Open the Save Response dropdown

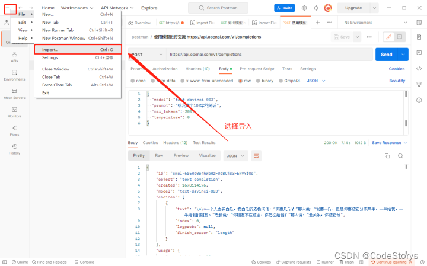pyautogui.click(x=389, y=143)
